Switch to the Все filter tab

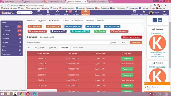(29, 48)
